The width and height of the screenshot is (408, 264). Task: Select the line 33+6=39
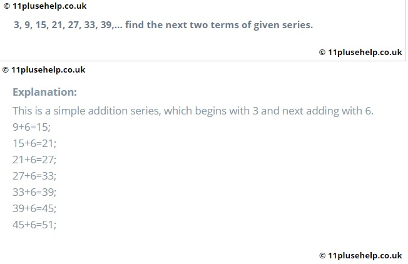(34, 192)
